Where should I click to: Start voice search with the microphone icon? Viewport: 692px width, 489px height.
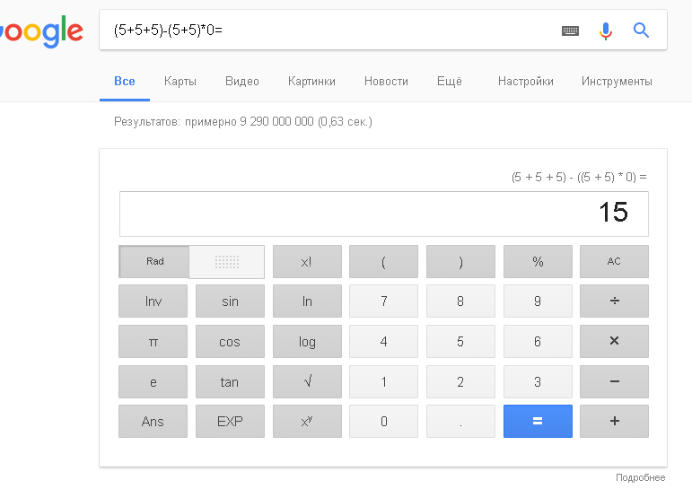point(606,31)
